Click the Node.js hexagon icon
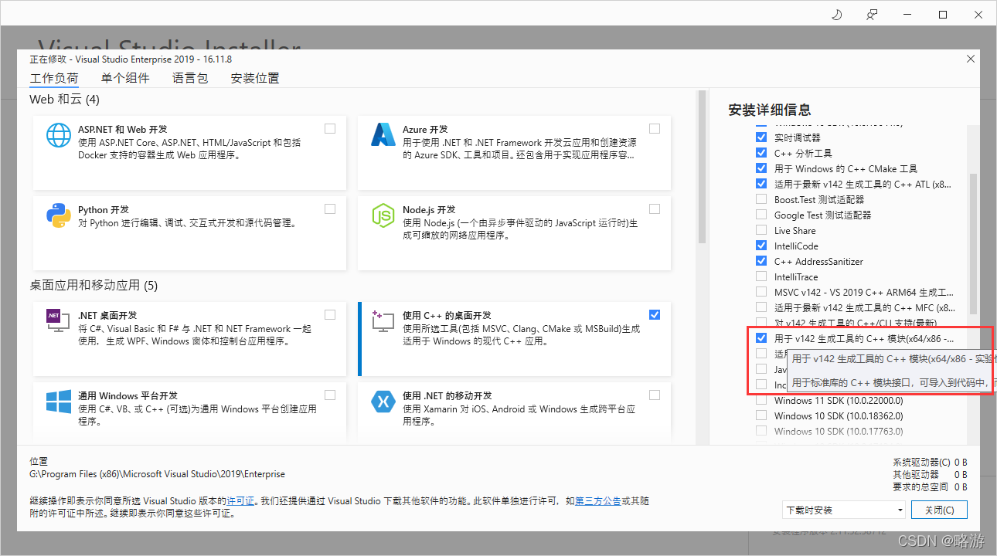 click(383, 215)
